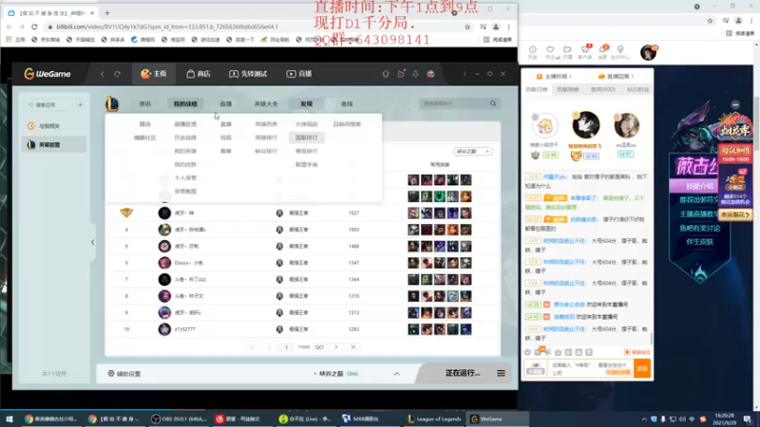Choose 个人荣誉 in the dropdown menu
The width and height of the screenshot is (760, 427).
click(x=185, y=177)
